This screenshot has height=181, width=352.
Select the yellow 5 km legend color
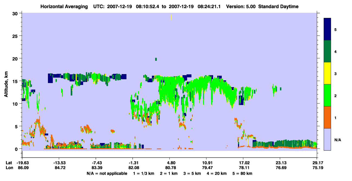coord(327,73)
